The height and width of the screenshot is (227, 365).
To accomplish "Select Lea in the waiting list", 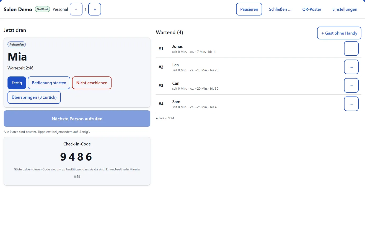I will (x=175, y=65).
